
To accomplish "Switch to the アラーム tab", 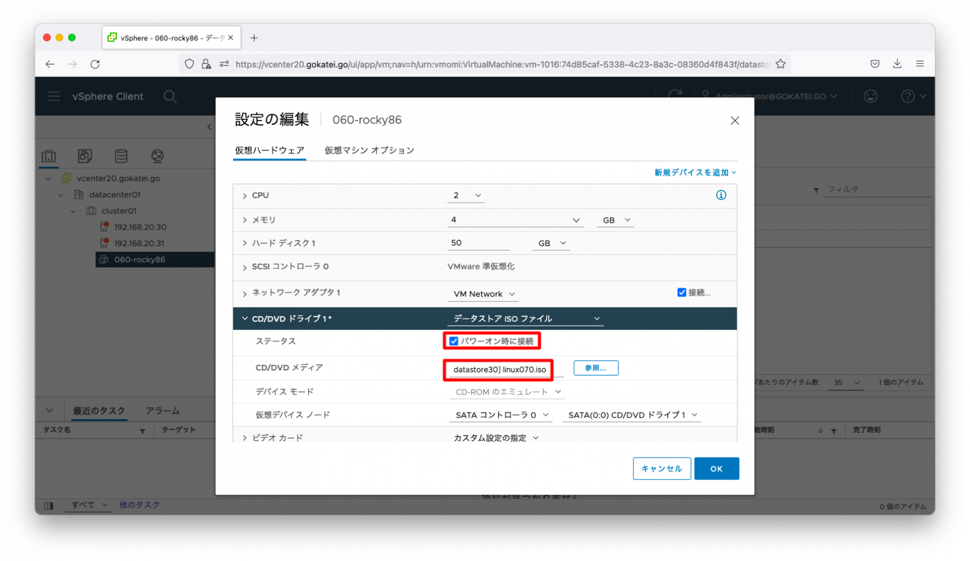I will (163, 411).
